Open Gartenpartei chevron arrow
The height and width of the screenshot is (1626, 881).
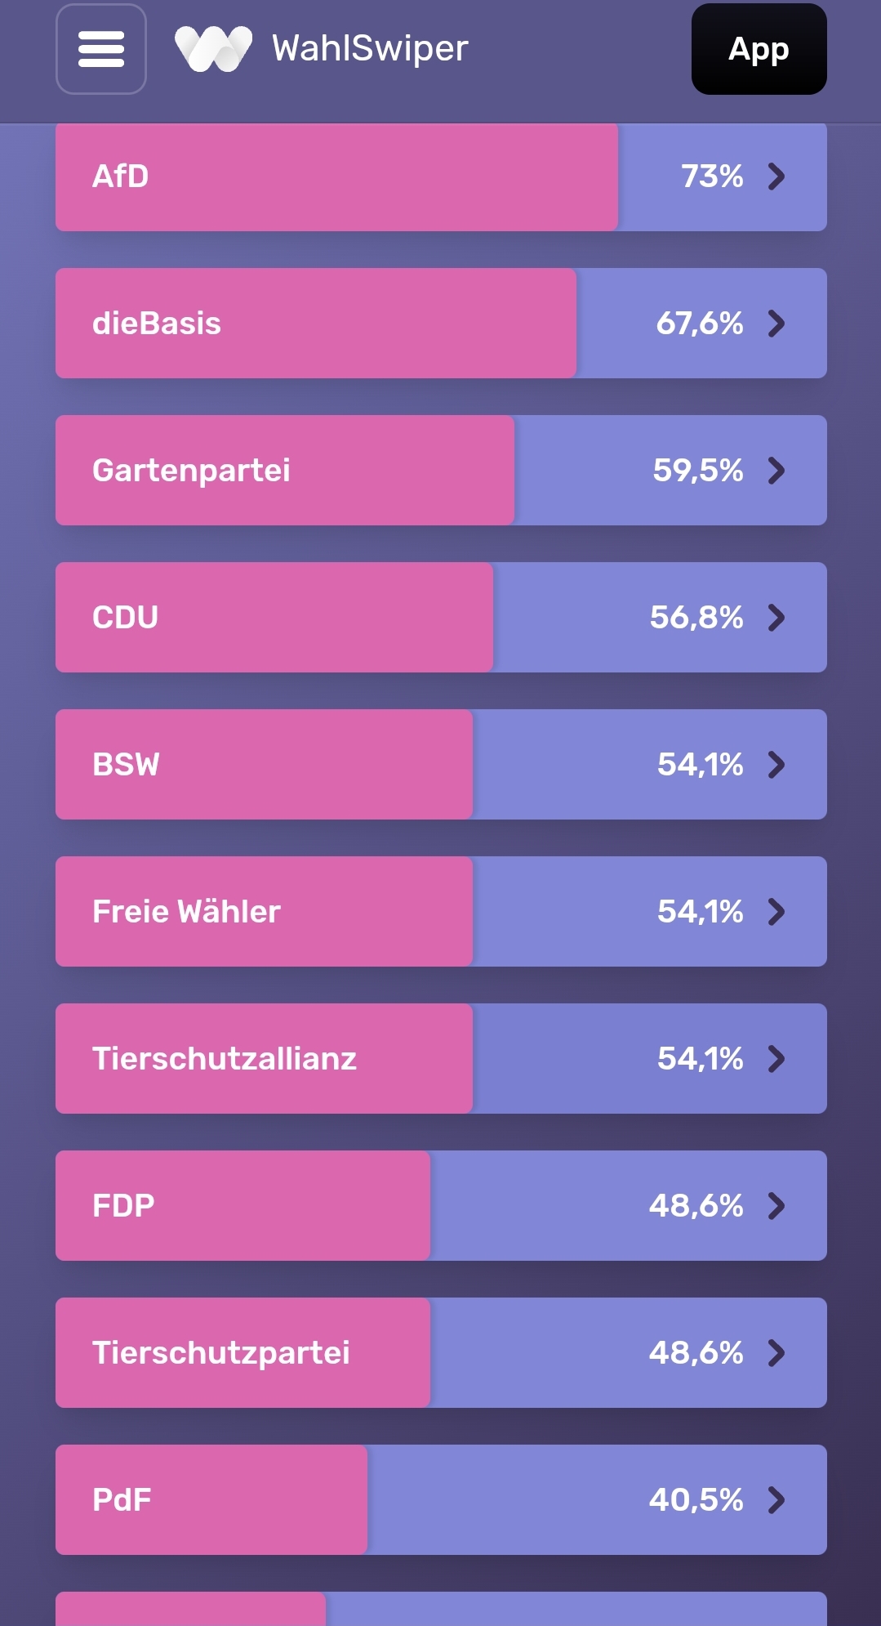pos(776,471)
